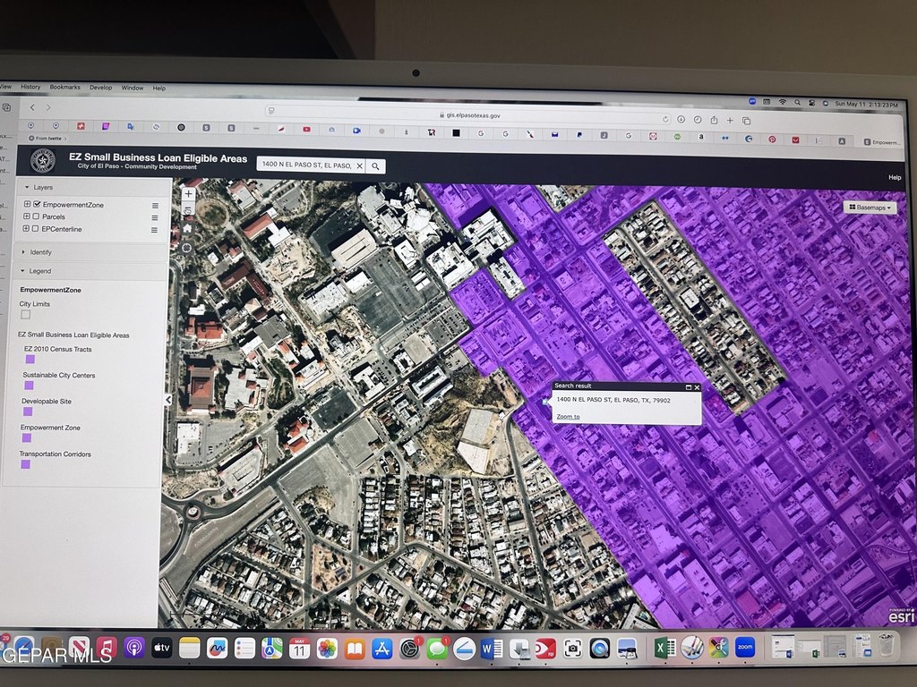Enable the EPCenterline layer checkbox
Image resolution: width=917 pixels, height=687 pixels.
click(x=36, y=229)
